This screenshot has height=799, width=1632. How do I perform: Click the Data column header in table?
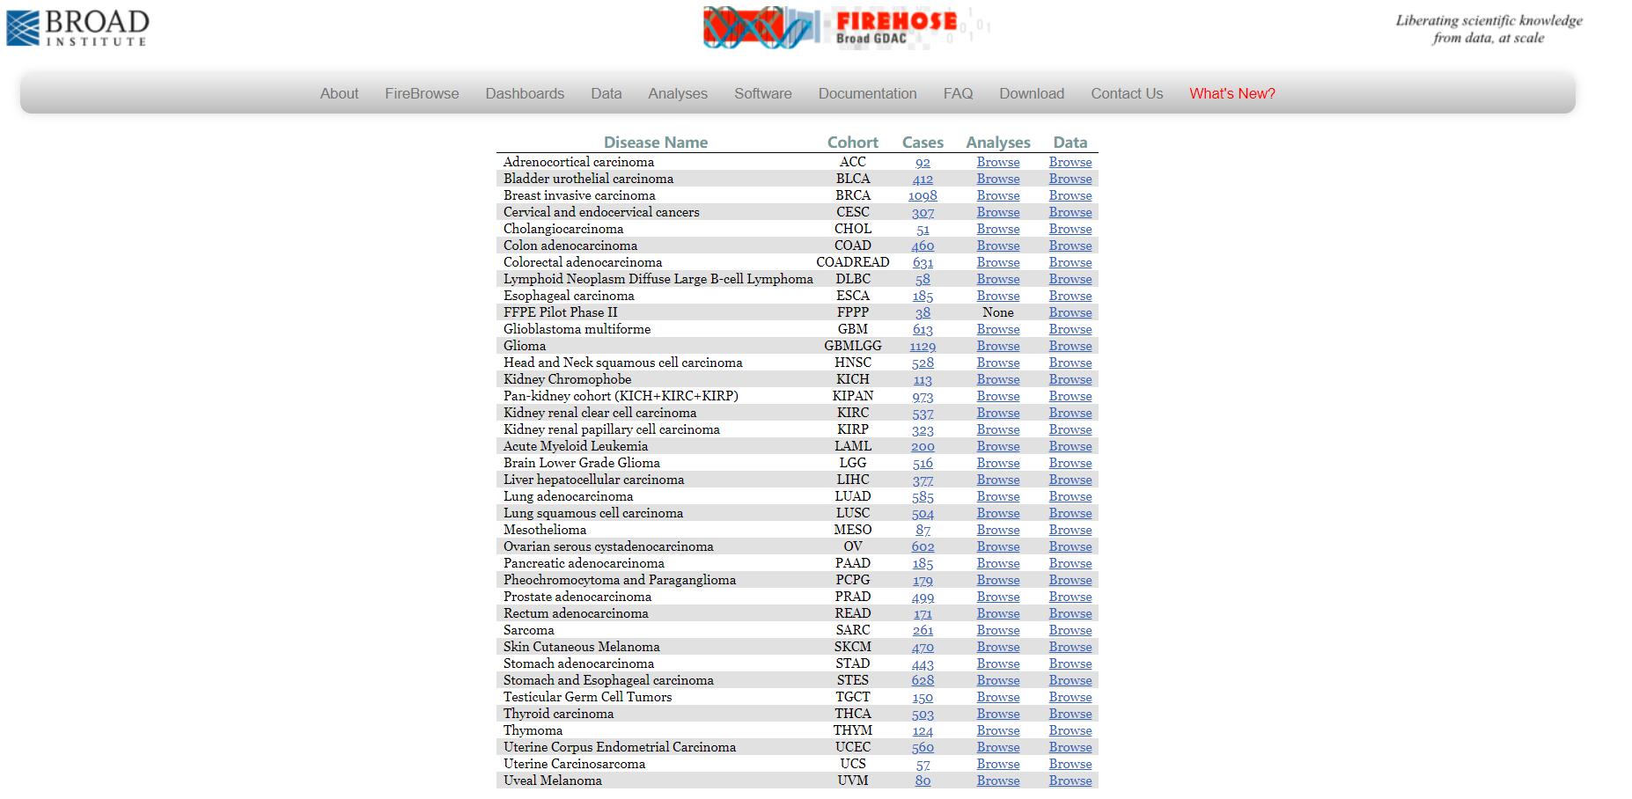pyautogui.click(x=1070, y=143)
